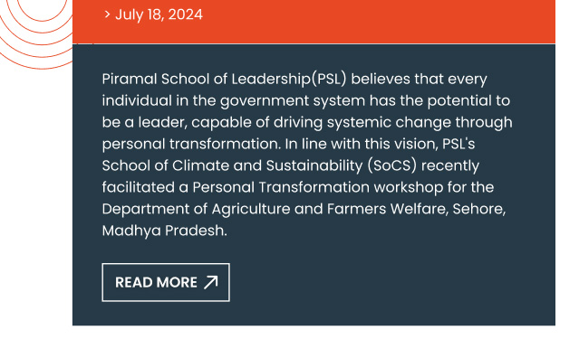The image size is (579, 349).
Task: Click the word leader in the paragraph
Action: coord(163,122)
